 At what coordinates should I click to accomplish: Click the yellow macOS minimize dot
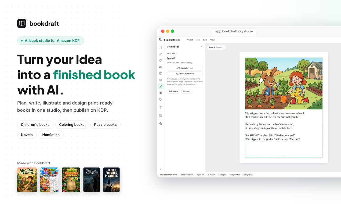pos(168,31)
